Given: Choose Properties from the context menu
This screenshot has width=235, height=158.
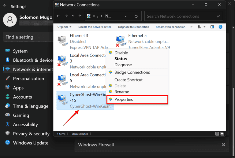Looking at the screenshot, I should coord(124,99).
